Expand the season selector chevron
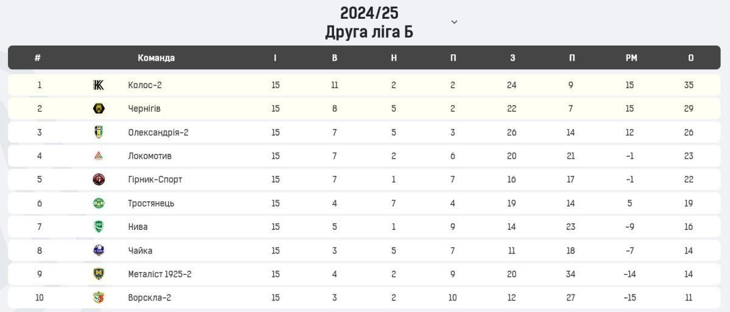730x312 pixels. 454,22
